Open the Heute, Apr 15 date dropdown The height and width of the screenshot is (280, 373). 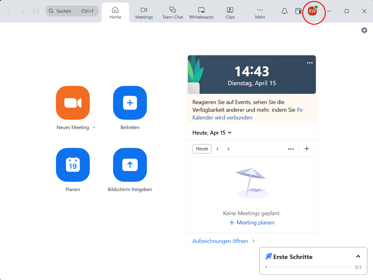pos(212,133)
